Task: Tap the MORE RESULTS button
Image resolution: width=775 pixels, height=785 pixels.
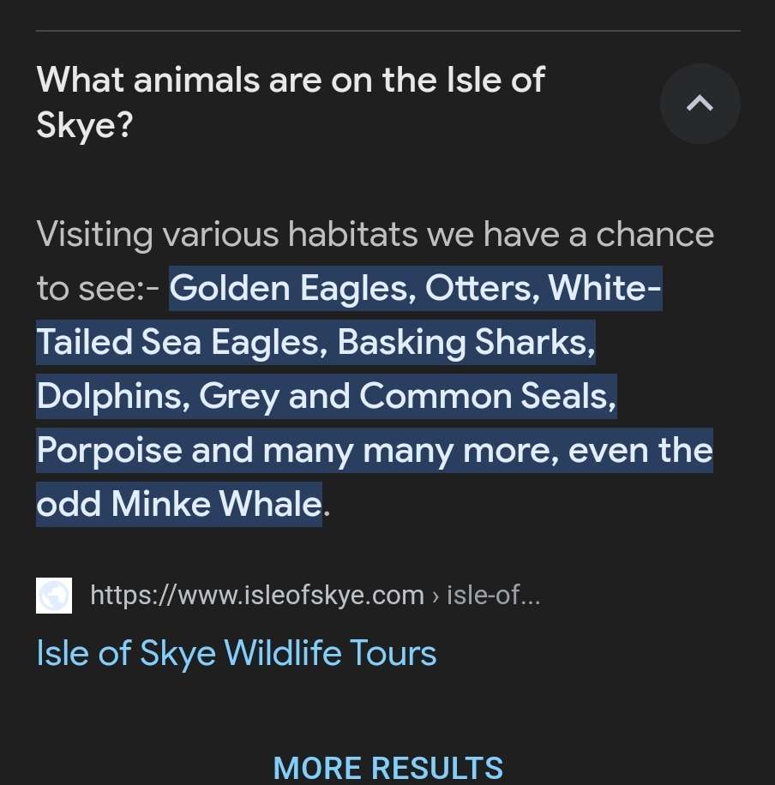Action: (x=387, y=768)
